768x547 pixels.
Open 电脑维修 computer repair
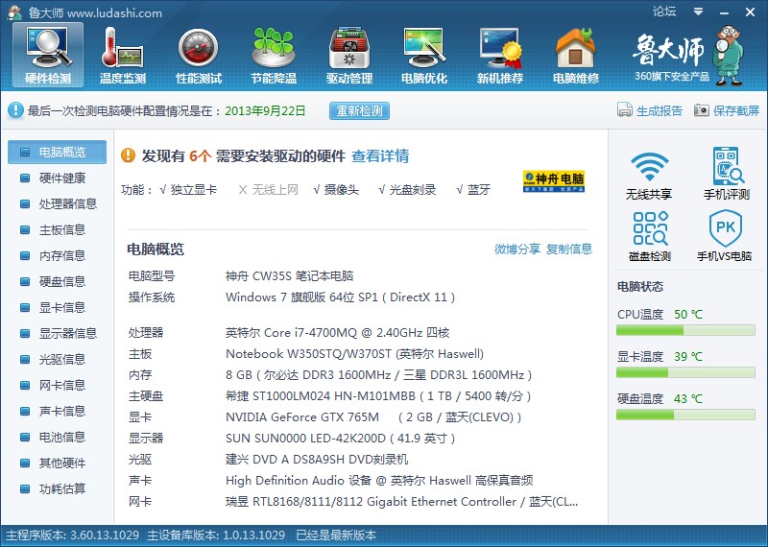pos(575,56)
